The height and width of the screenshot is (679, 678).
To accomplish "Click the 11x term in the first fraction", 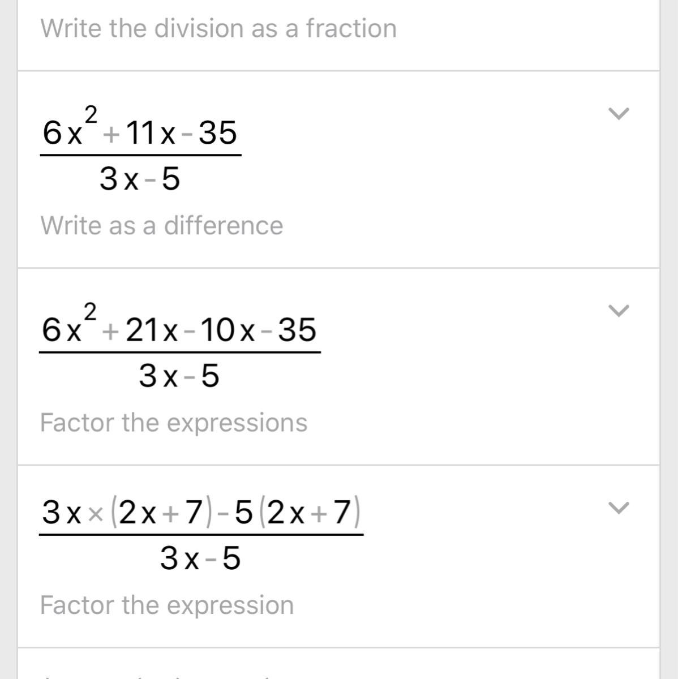I will tap(150, 133).
